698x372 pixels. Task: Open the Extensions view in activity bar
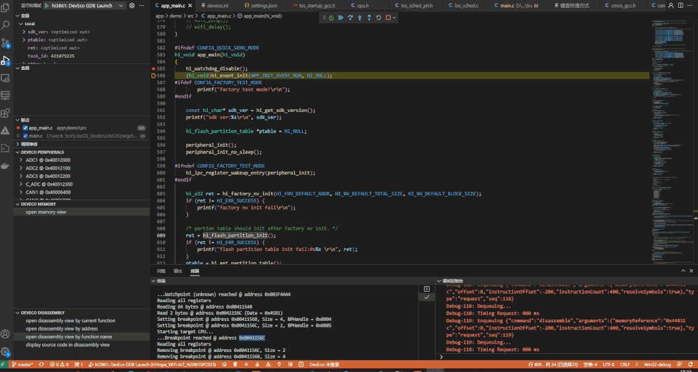pos(6,113)
